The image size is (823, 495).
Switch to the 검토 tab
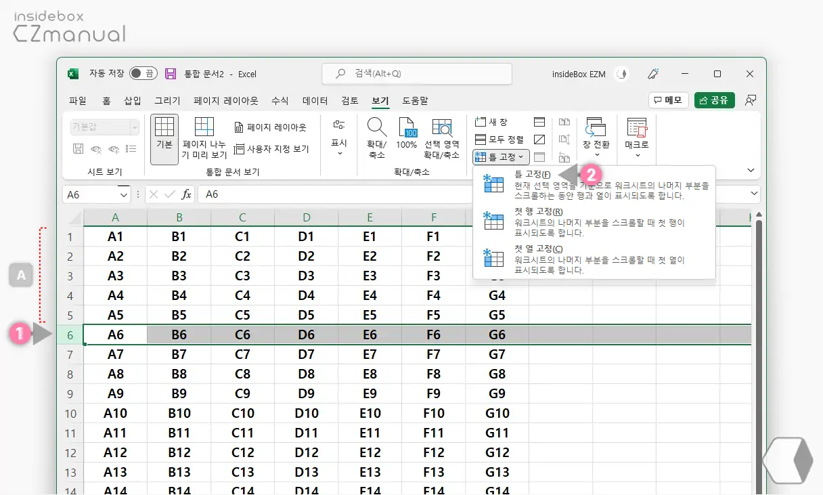(350, 100)
